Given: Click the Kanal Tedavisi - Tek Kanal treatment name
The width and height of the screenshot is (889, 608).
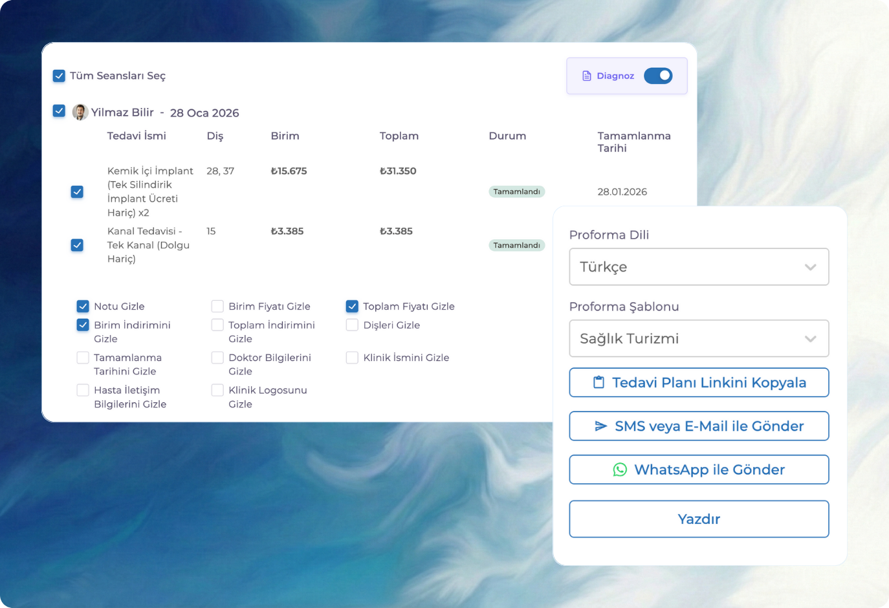Looking at the screenshot, I should [x=148, y=244].
